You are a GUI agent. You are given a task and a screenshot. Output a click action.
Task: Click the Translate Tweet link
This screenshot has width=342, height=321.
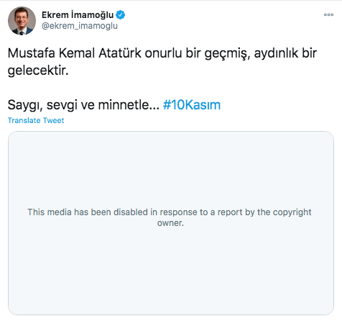tap(36, 120)
